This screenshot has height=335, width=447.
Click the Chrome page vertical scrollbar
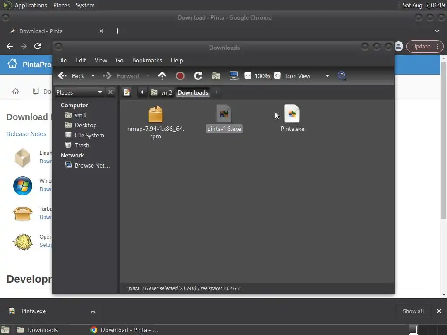444,141
